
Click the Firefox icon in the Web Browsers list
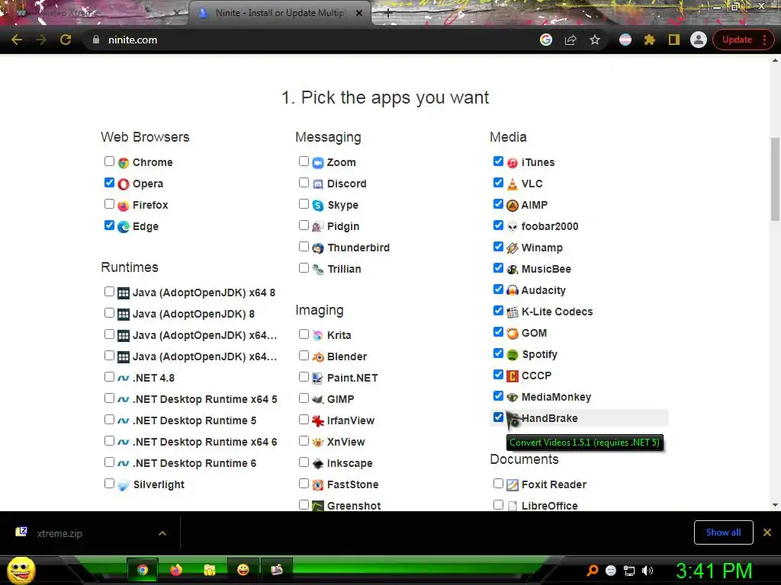pos(124,206)
